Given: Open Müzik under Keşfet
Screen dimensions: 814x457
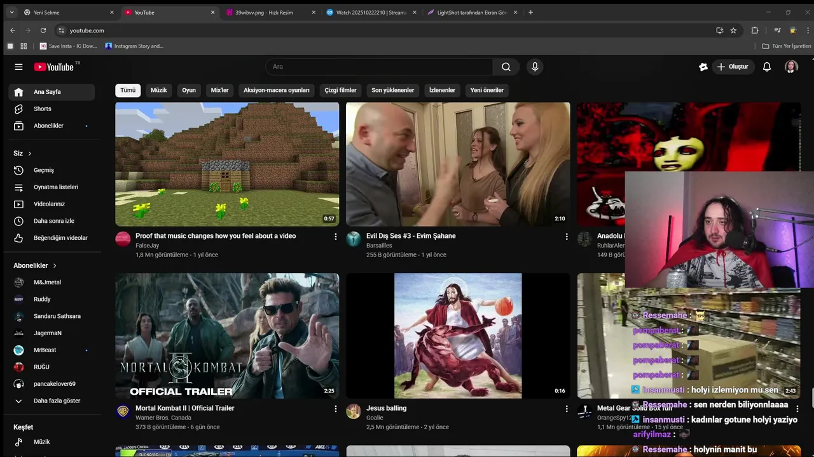Looking at the screenshot, I should 52,442.
